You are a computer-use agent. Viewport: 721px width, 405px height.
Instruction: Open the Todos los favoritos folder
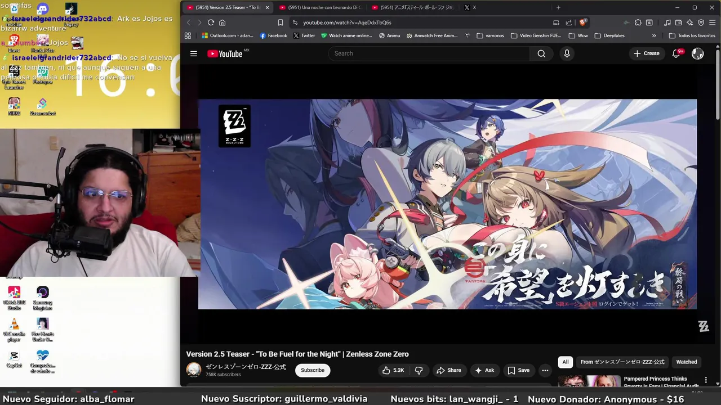(692, 35)
